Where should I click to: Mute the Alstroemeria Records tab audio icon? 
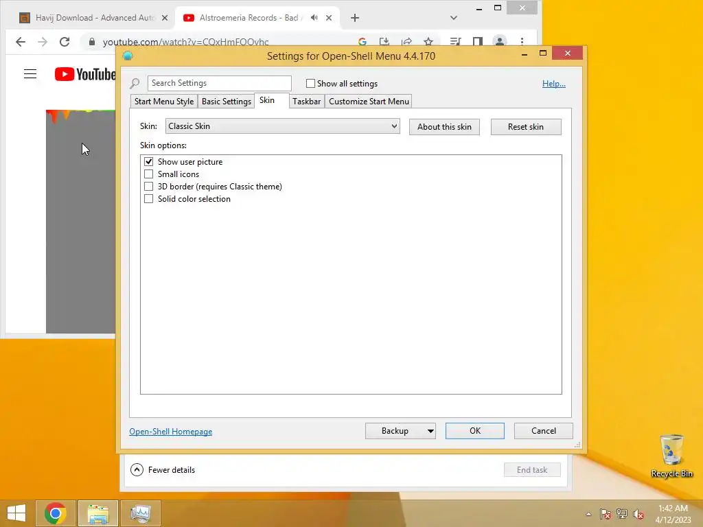tap(314, 17)
